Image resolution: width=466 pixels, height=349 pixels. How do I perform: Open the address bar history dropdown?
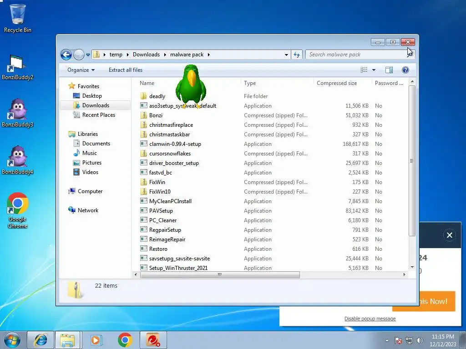tap(286, 55)
